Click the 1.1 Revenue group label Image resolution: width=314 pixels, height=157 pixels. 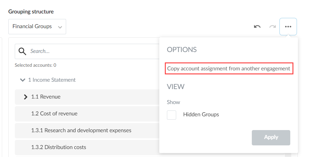point(46,97)
